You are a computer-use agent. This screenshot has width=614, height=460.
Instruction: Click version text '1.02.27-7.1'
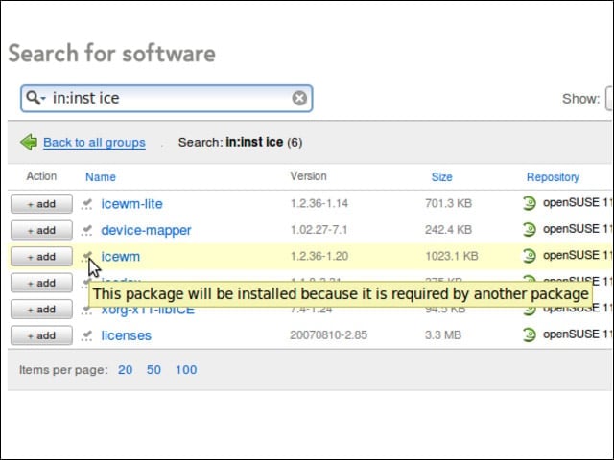tap(319, 230)
